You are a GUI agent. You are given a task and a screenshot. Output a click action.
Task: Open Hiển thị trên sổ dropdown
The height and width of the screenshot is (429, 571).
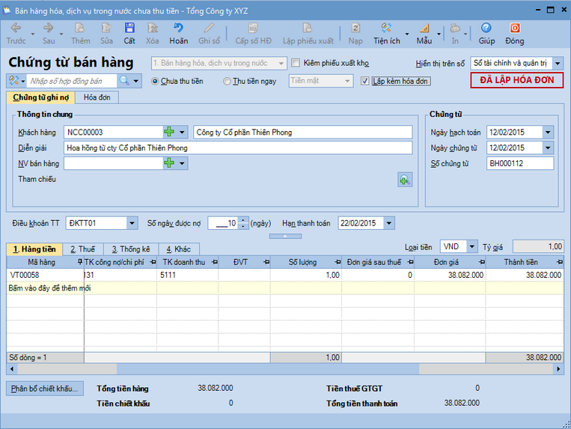[x=558, y=64]
